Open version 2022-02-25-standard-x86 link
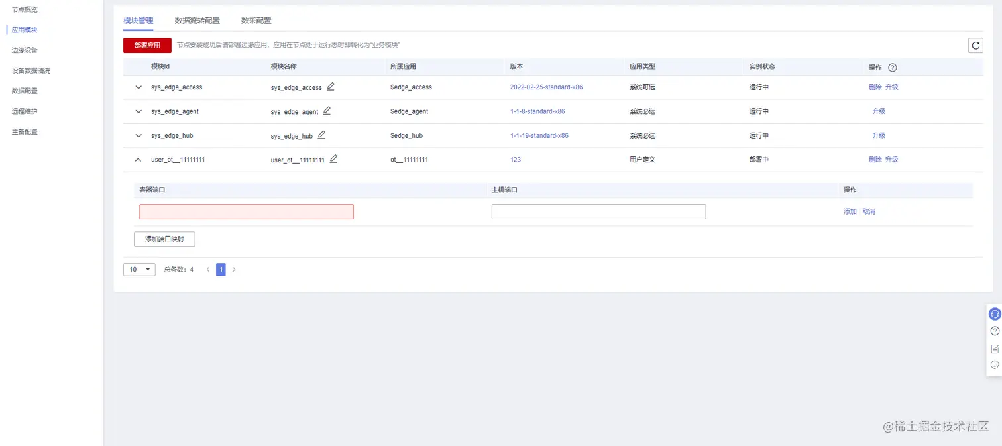This screenshot has height=446, width=1002. click(547, 87)
